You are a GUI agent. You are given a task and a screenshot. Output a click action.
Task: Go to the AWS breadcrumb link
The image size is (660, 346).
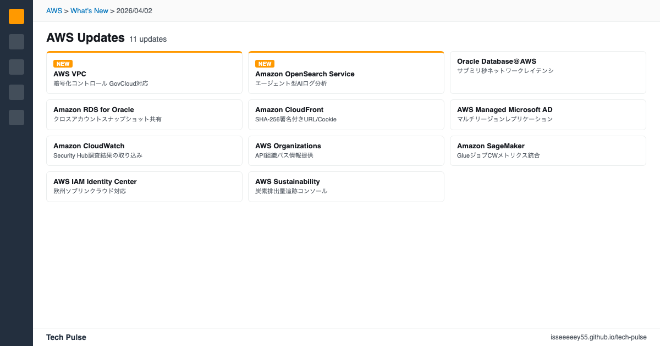54,10
